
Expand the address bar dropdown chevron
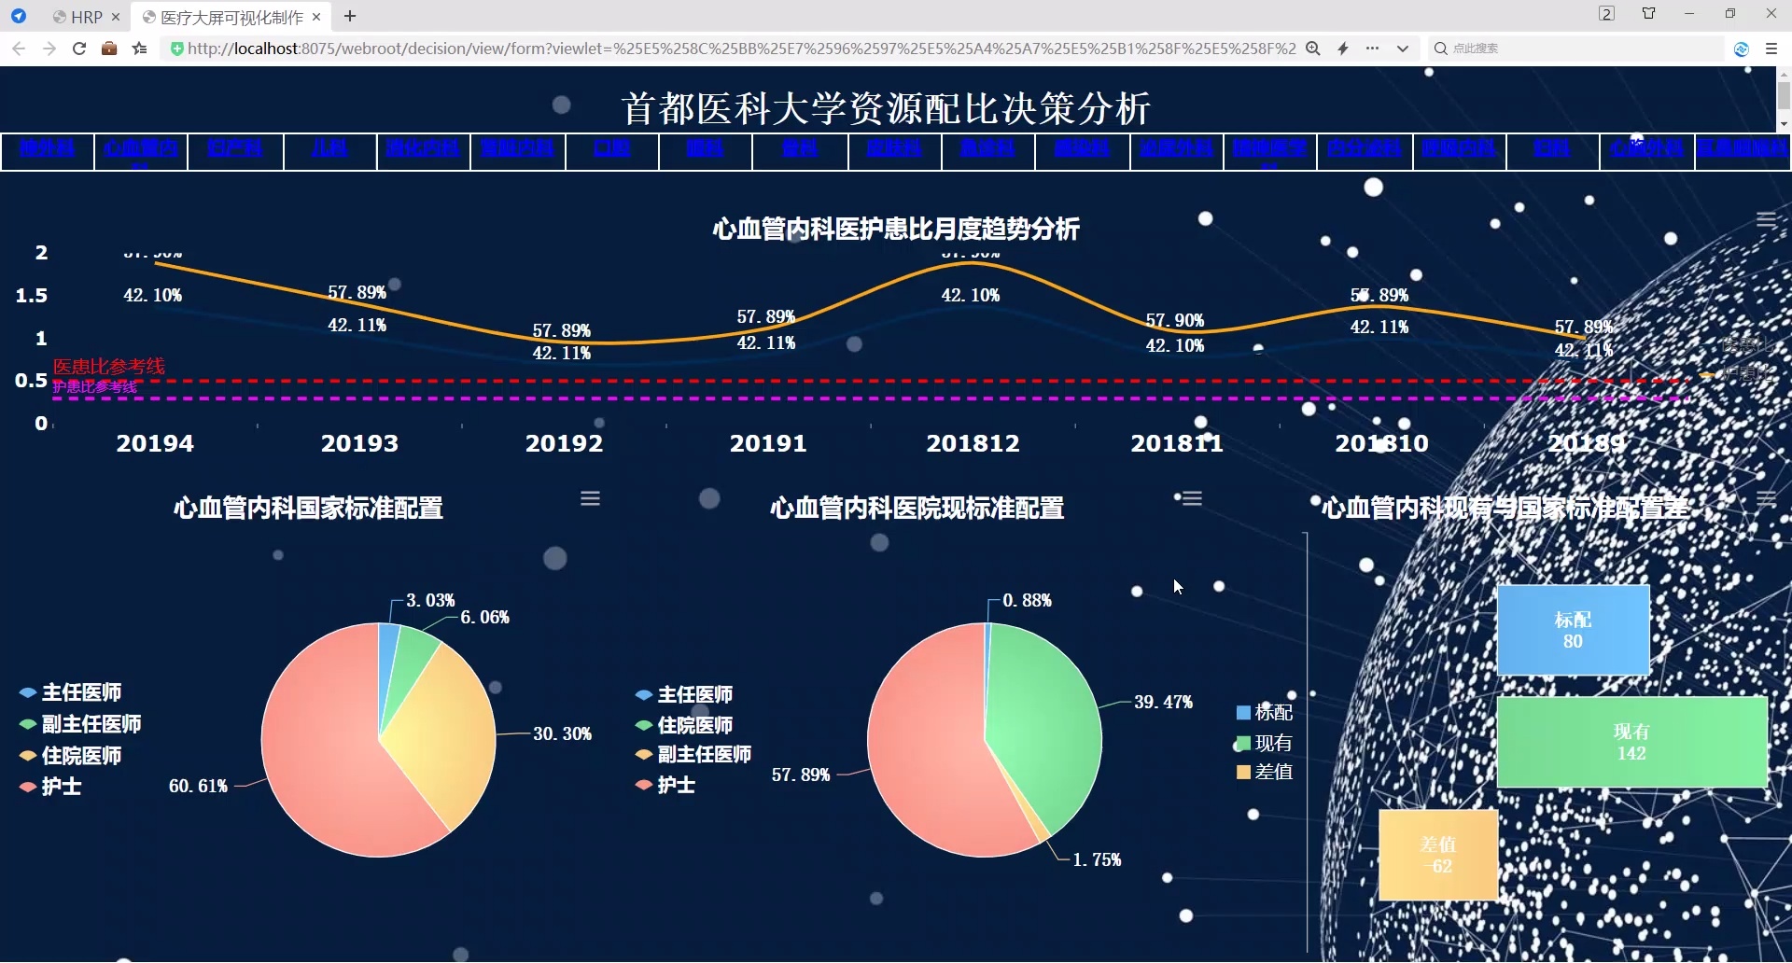(1403, 49)
